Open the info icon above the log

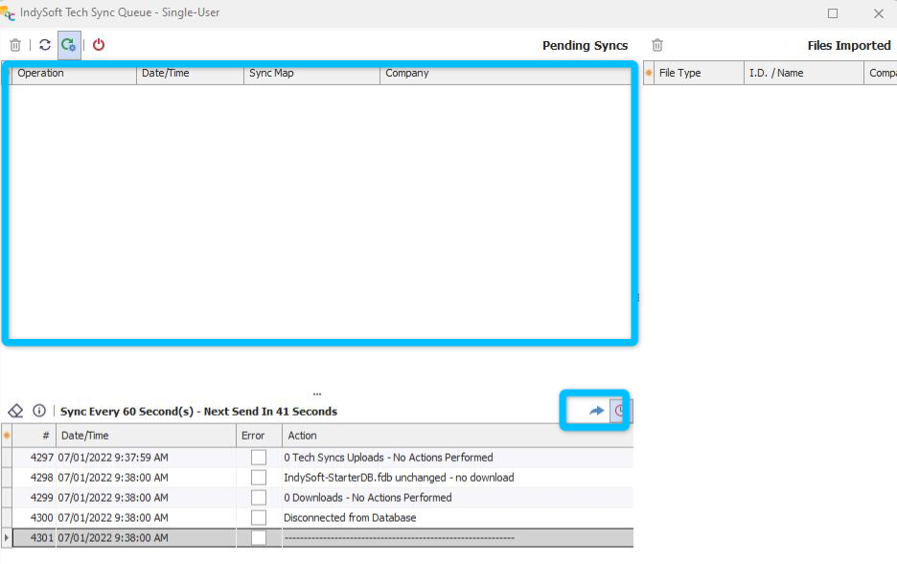tap(39, 411)
